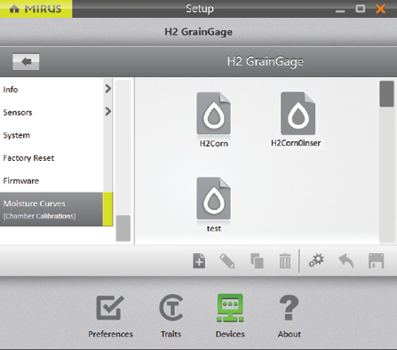Open the Traits section
Image resolution: width=397 pixels, height=350 pixels.
point(171,316)
